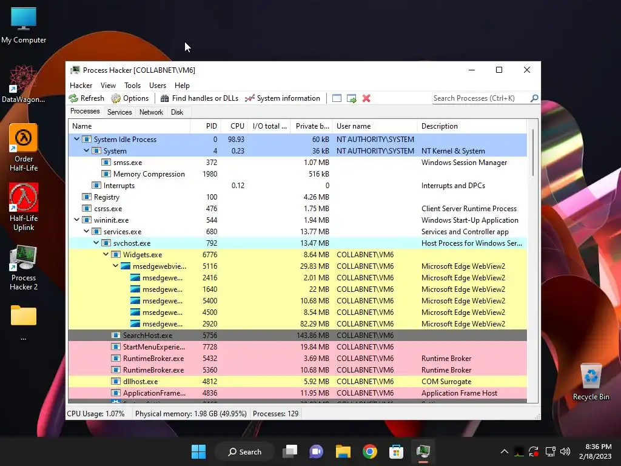621x466 pixels.
Task: Sort by the PID column header
Action: pyautogui.click(x=206, y=126)
